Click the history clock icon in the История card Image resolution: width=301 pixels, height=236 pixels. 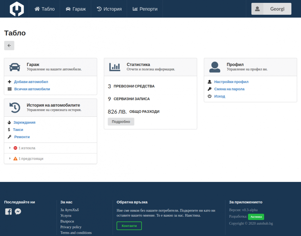(15, 107)
